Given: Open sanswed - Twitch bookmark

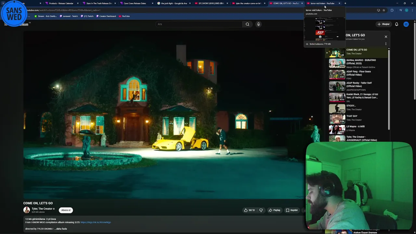Looking at the screenshot, I should pos(69,16).
